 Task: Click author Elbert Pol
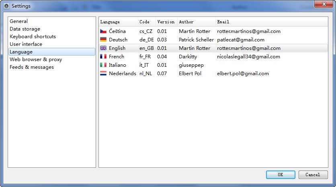[x=190, y=73]
